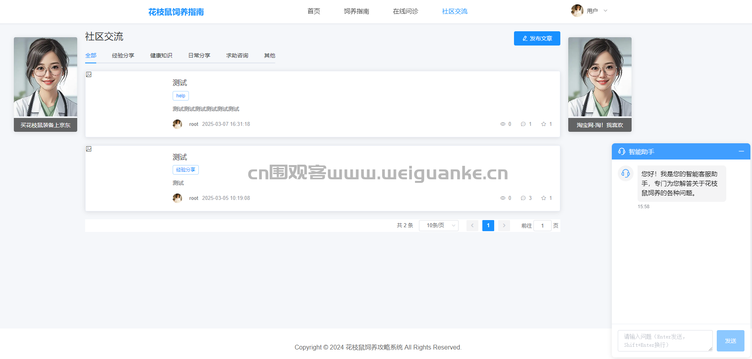The image size is (752, 359).
Task: Click the 社区交流 page heading
Action: (x=104, y=37)
